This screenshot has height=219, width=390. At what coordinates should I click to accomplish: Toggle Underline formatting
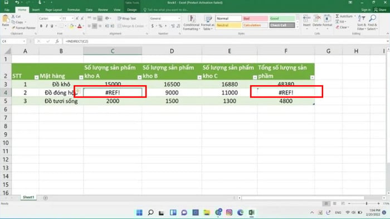tap(52, 26)
